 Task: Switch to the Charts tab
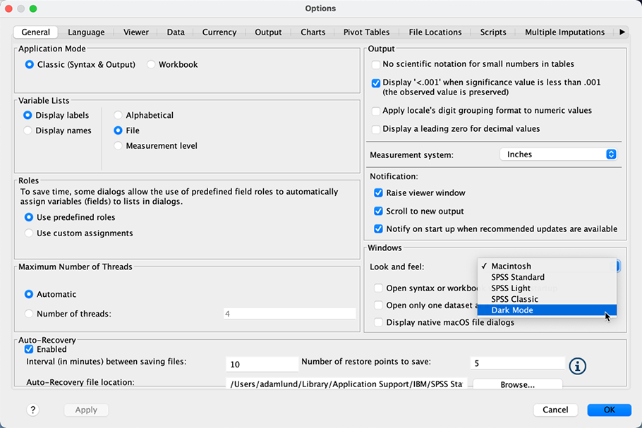(x=313, y=32)
